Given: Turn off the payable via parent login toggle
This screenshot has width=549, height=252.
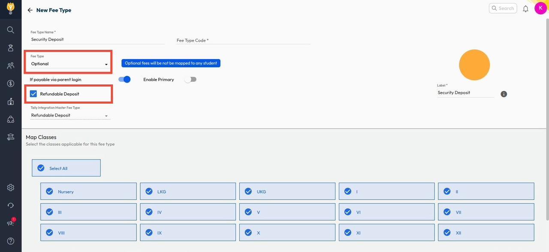Looking at the screenshot, I should click(x=124, y=79).
